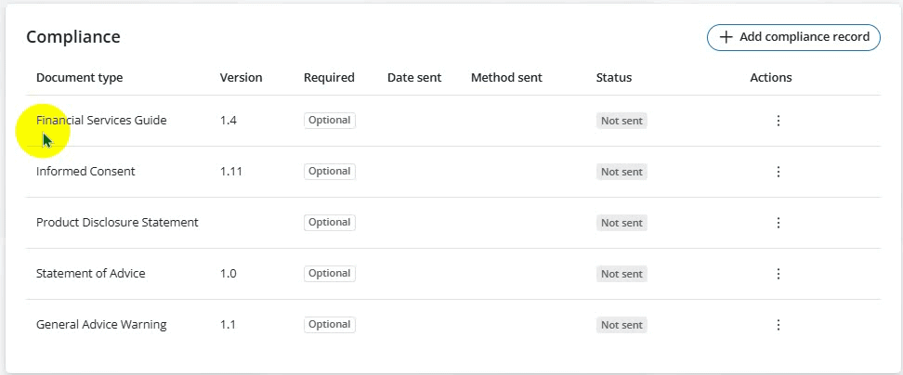Select the Statement of Advice row
Image resolution: width=903 pixels, height=375 pixels.
click(x=90, y=274)
